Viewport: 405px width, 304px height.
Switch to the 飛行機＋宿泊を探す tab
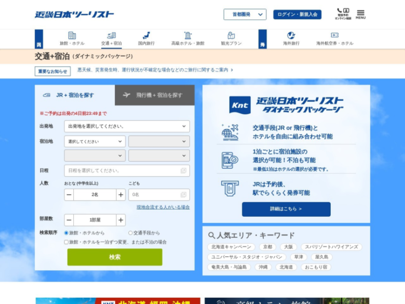(x=155, y=95)
